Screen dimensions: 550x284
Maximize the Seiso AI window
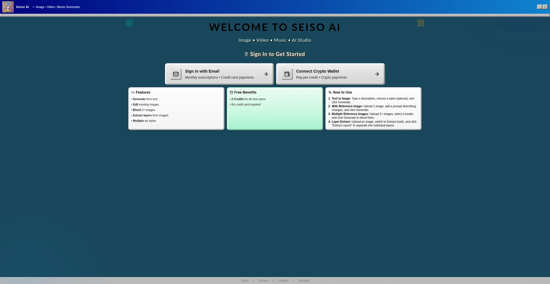545,7
